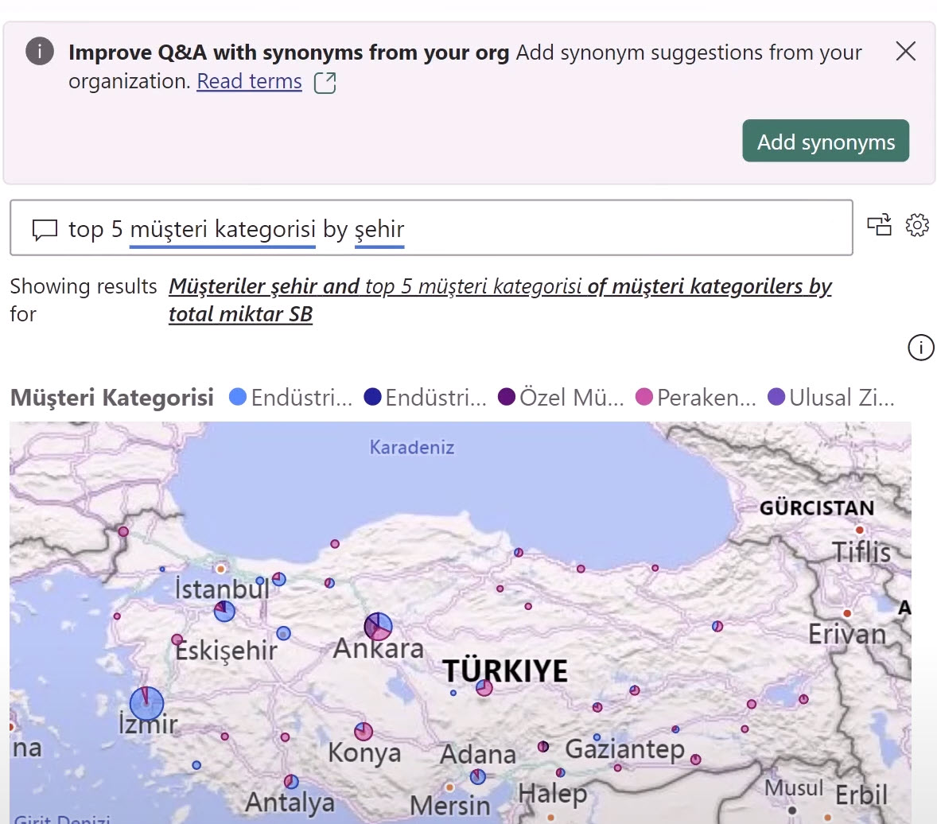The height and width of the screenshot is (824, 937).
Task: Click the GÜRCISTAN label on map
Action: click(817, 508)
